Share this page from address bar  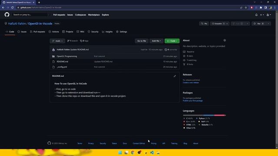241,8
